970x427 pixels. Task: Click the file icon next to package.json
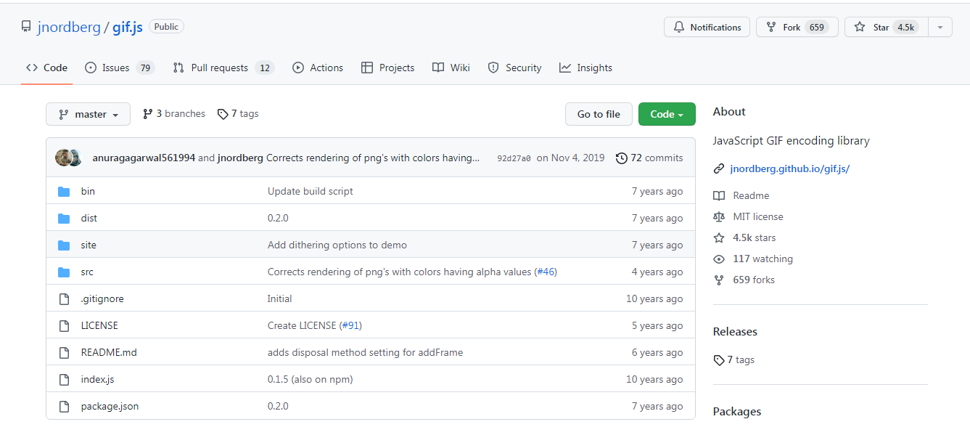[x=64, y=407]
